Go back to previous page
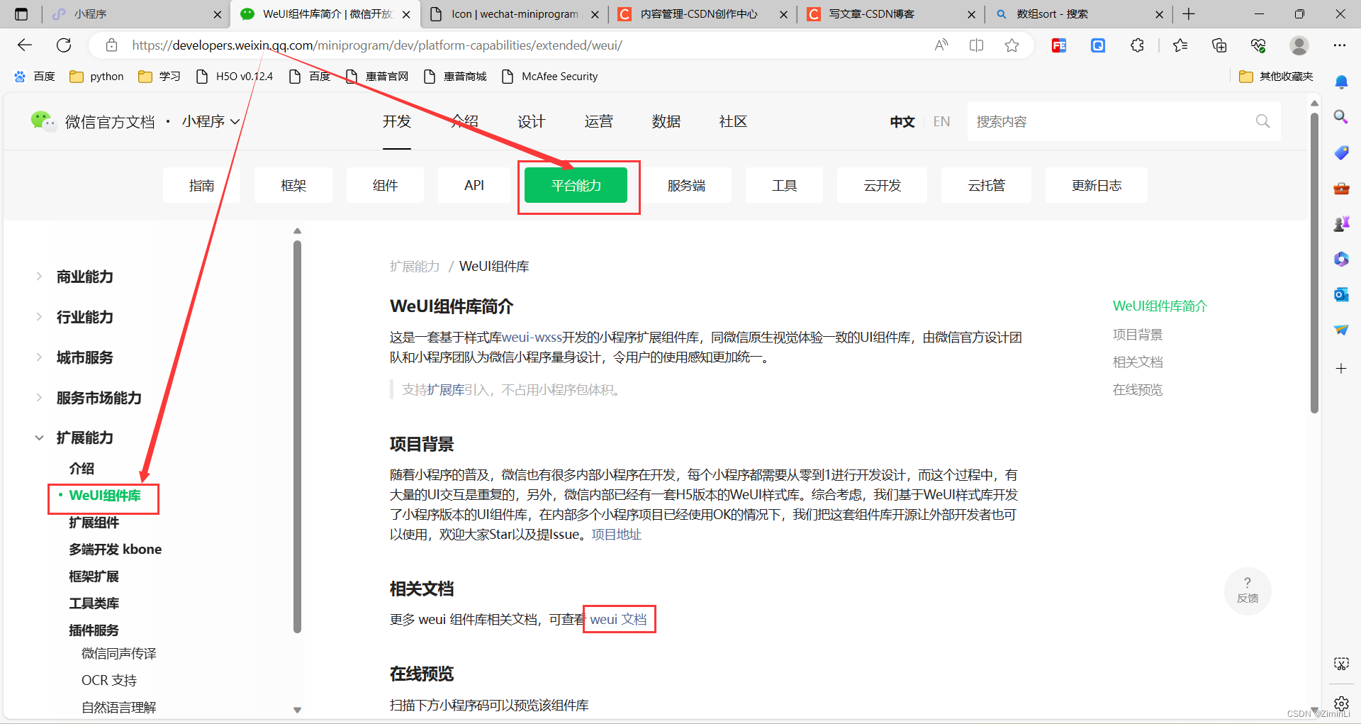 tap(25, 45)
